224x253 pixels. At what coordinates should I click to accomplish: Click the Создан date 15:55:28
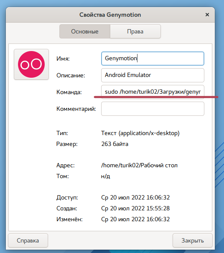[x=135, y=208]
